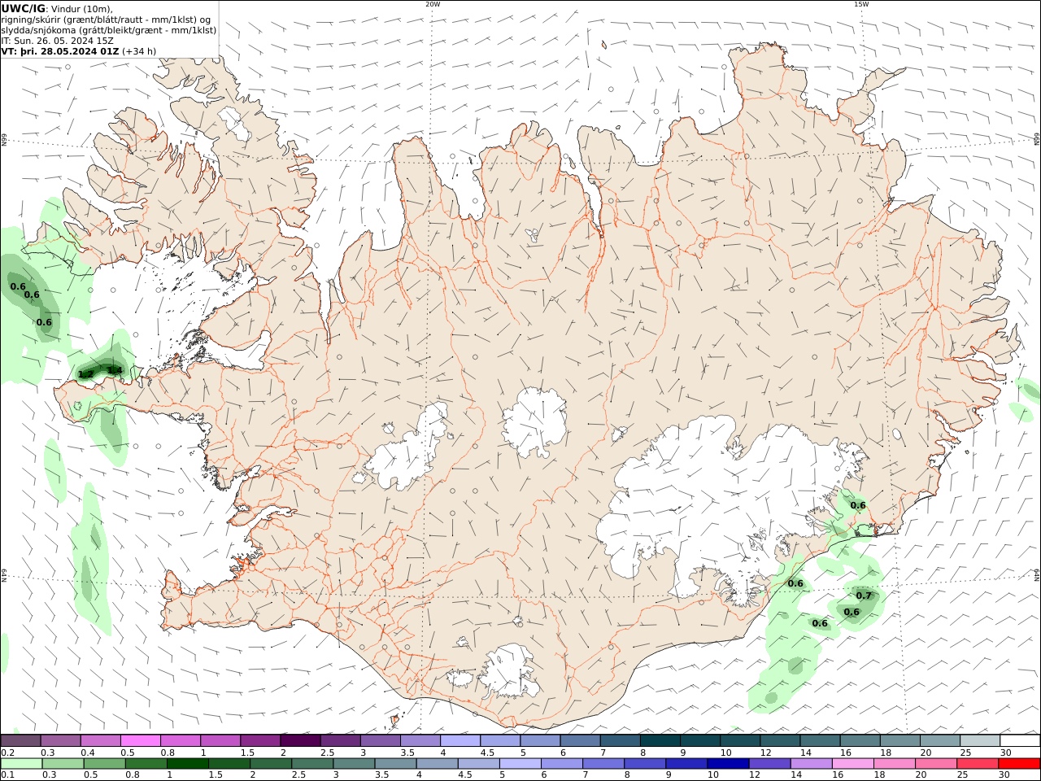
Task: Pick the lilac swatch labeled 14, bottom row
Action: coord(812,764)
